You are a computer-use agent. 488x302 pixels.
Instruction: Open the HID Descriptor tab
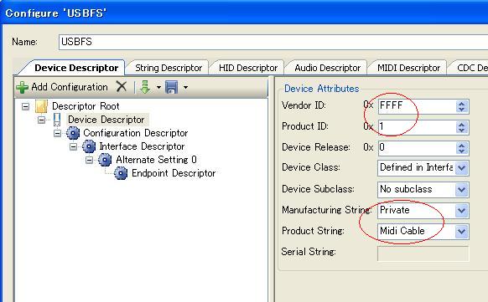tap(247, 68)
